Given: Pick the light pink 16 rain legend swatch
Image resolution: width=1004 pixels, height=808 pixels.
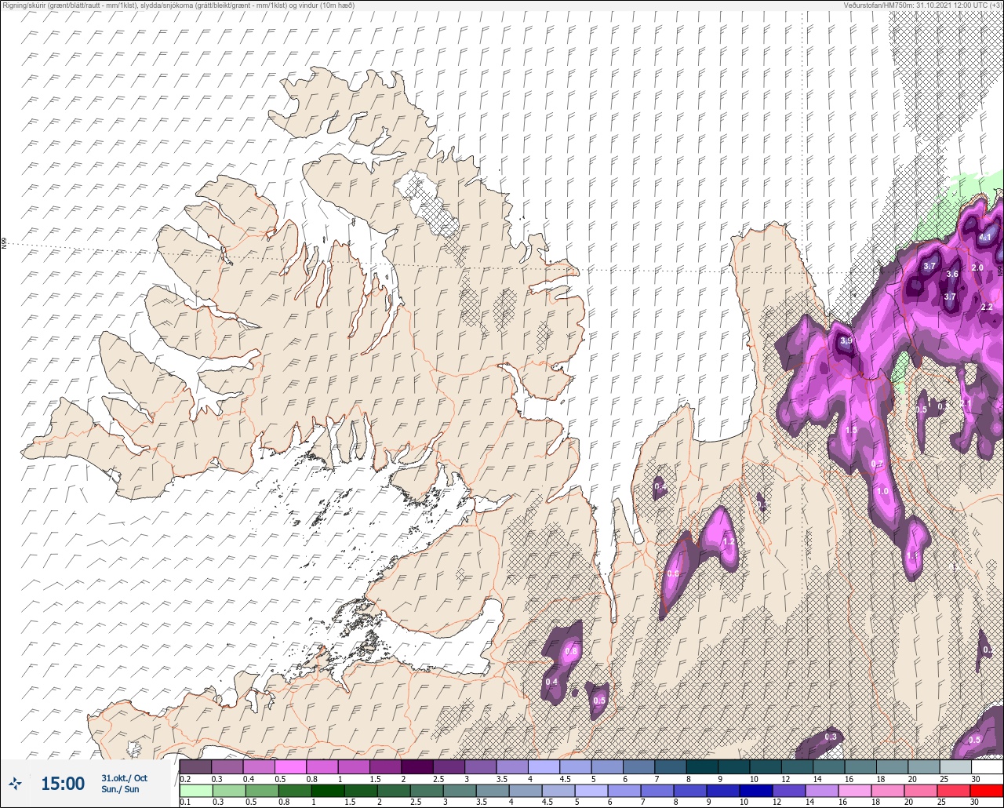Looking at the screenshot, I should click(x=854, y=790).
